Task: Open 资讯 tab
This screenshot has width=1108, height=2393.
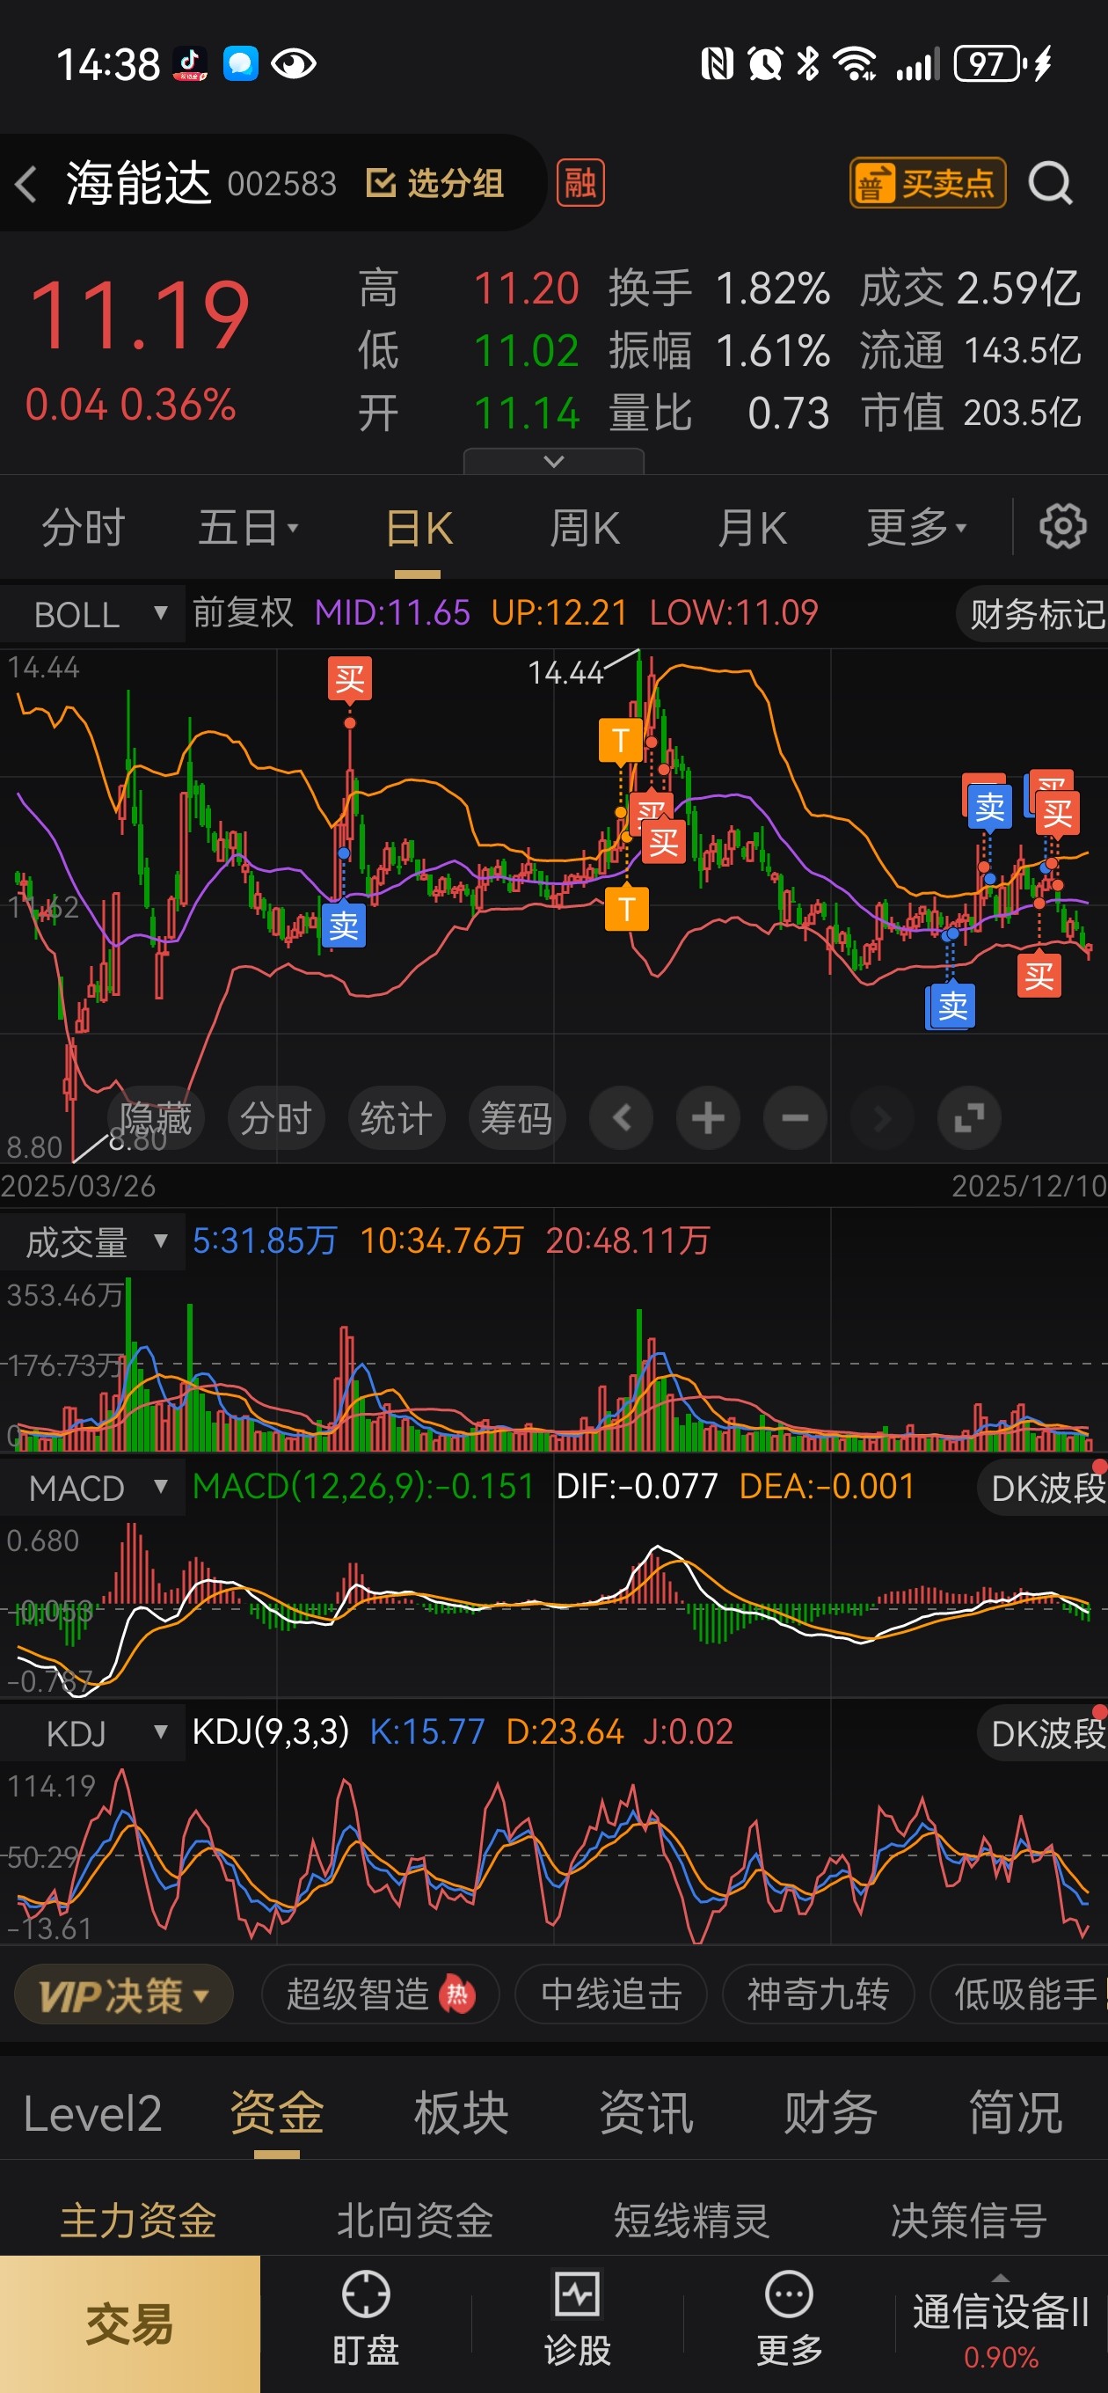Action: tap(646, 2113)
